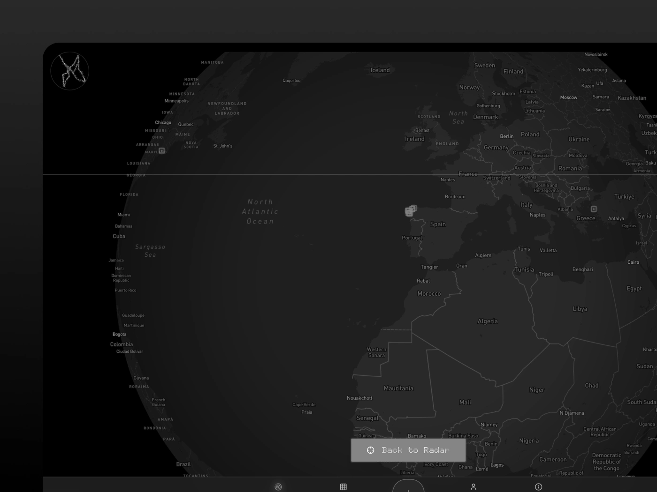This screenshot has width=657, height=492.
Task: Click the Algeria country label
Action: click(x=488, y=321)
